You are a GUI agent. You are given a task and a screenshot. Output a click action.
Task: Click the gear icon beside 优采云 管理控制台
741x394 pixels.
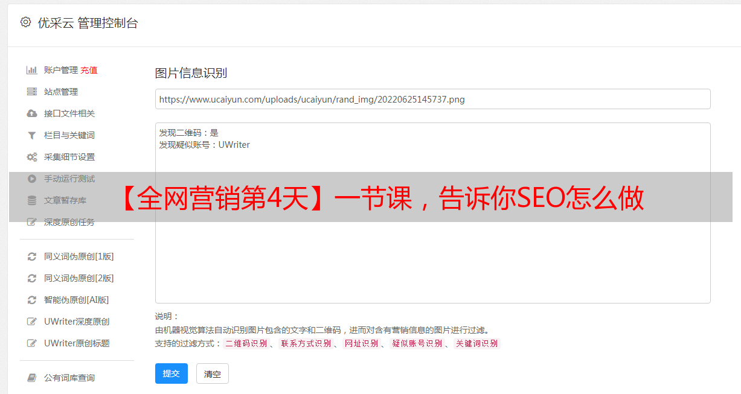click(25, 22)
